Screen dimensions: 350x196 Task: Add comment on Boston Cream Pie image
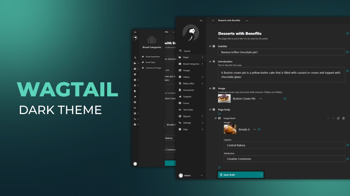(x=285, y=99)
